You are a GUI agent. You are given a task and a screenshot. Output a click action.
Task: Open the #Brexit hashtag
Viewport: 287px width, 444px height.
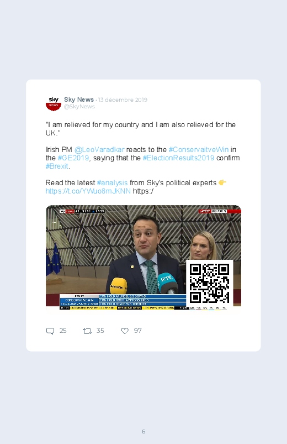[x=57, y=166]
